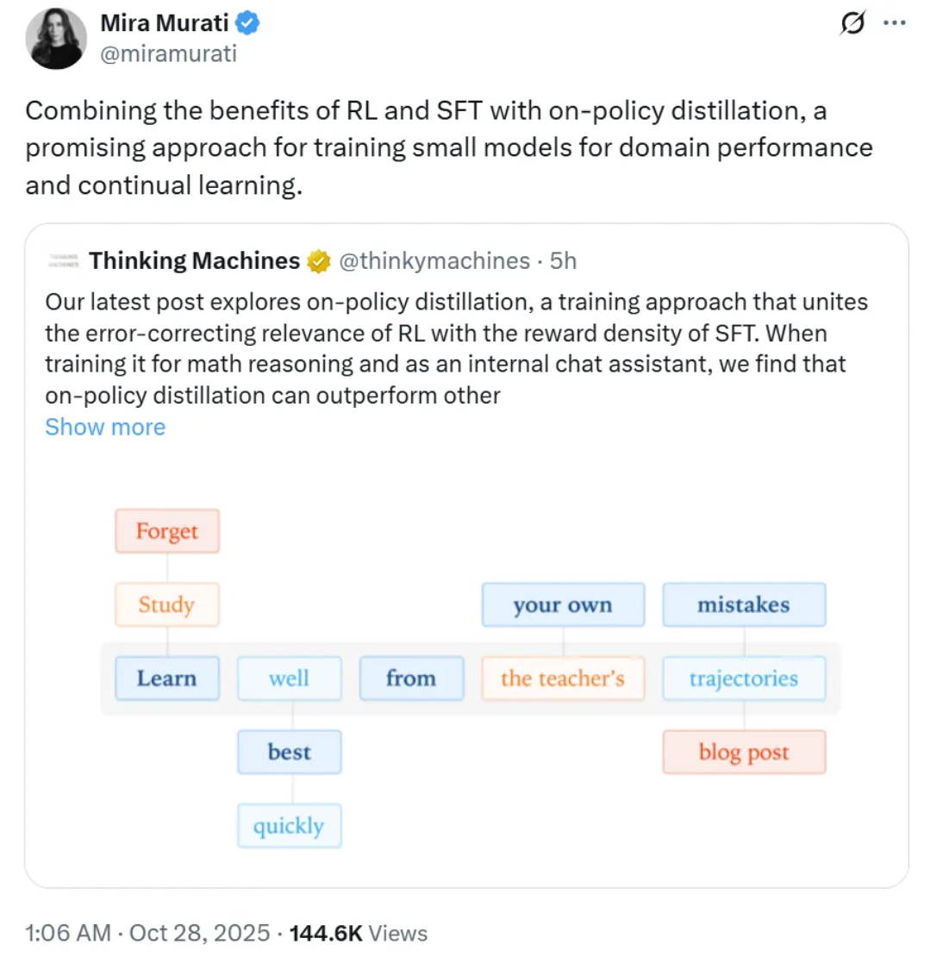Click Mira Murati's profile avatar

[56, 39]
